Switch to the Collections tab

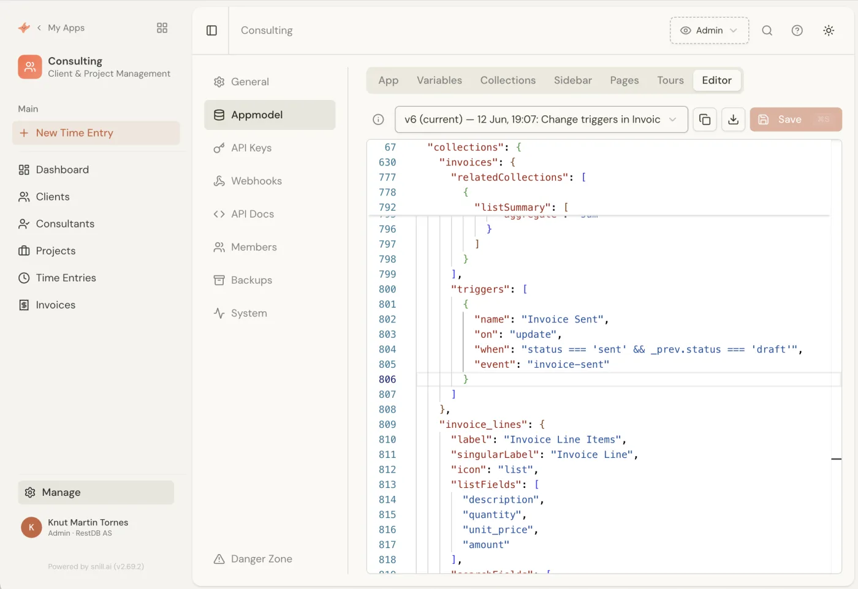(x=507, y=80)
